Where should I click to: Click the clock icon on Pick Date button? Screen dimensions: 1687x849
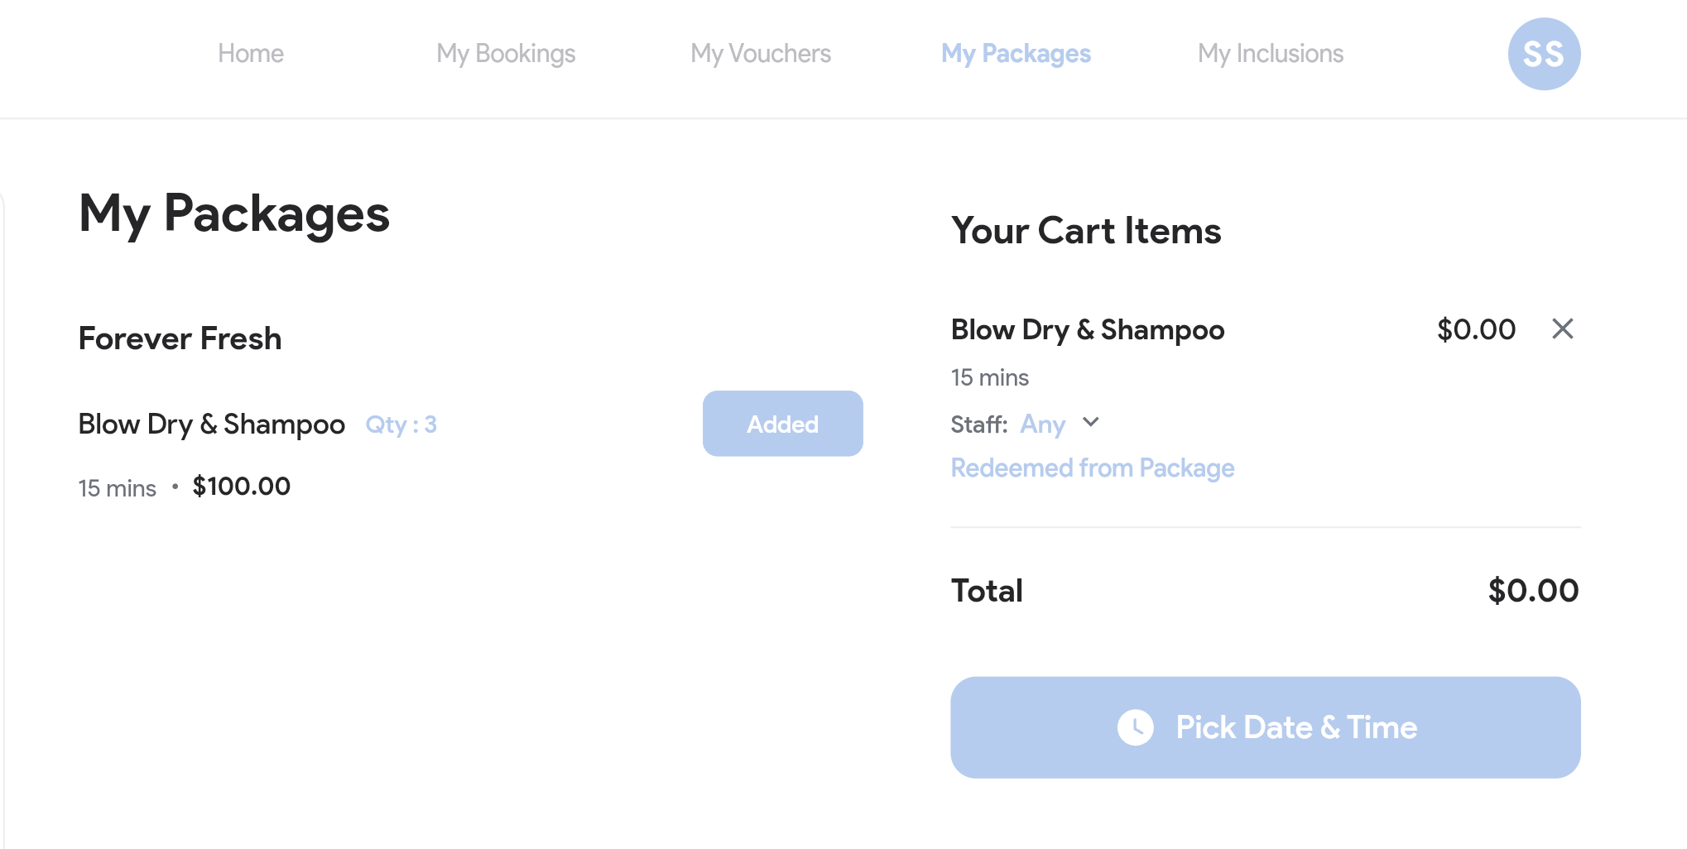pyautogui.click(x=1135, y=727)
